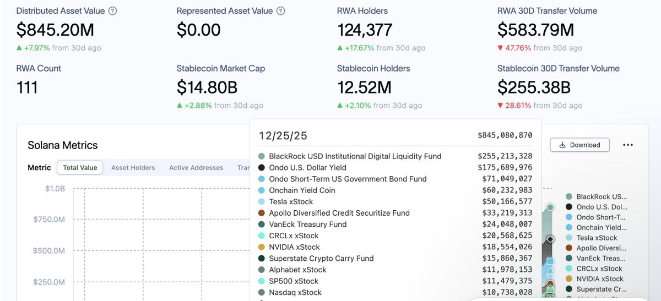Toggle the Ondo U.S. Dol... legend entry

pos(597,207)
